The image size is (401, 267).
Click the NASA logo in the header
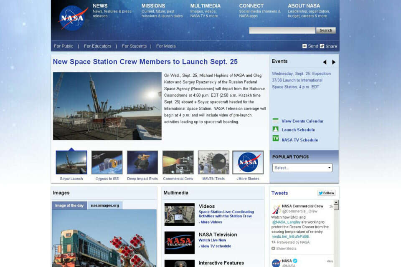(x=73, y=18)
